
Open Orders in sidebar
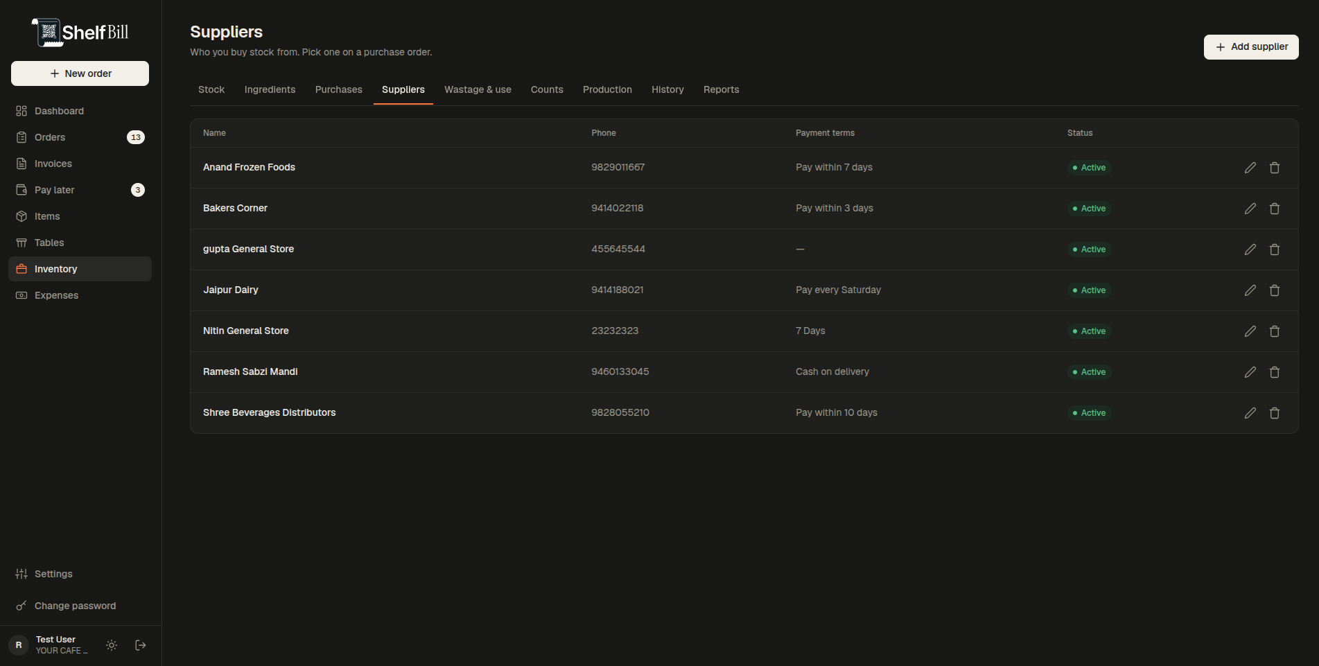[80, 137]
